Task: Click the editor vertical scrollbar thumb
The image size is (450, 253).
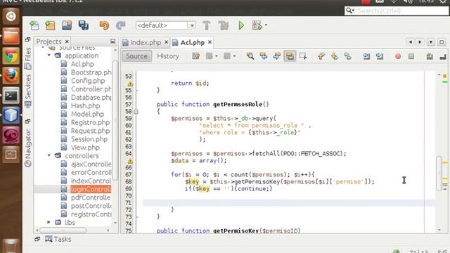Action: point(439,173)
